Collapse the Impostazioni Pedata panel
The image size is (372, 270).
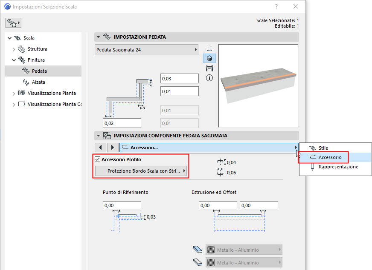coord(98,37)
